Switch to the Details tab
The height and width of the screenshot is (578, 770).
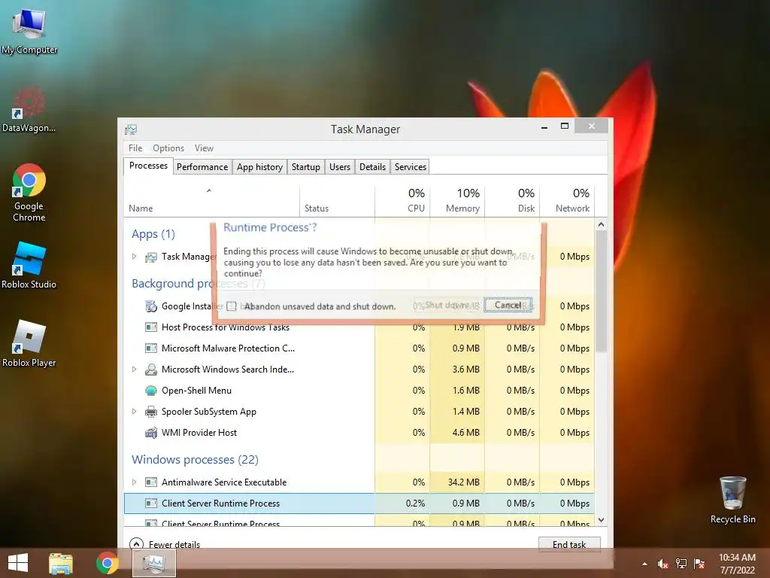tap(372, 167)
